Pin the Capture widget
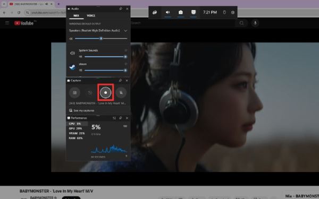The height and width of the screenshot is (199, 319). pyautogui.click(x=121, y=81)
